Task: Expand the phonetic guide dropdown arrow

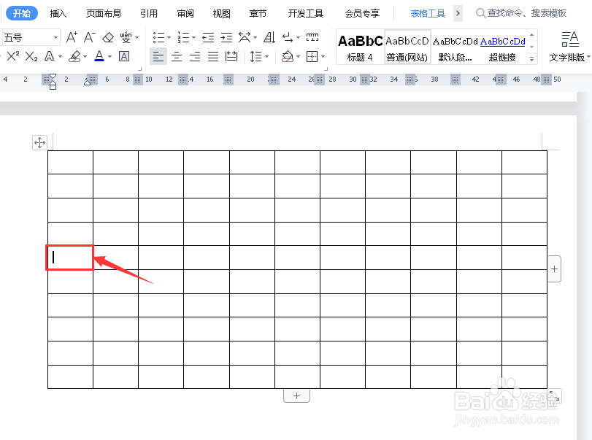Action: click(137, 38)
